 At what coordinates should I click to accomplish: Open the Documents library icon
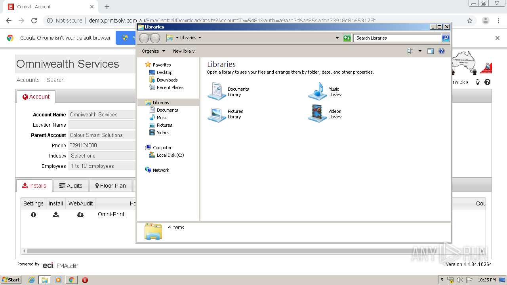point(217,91)
